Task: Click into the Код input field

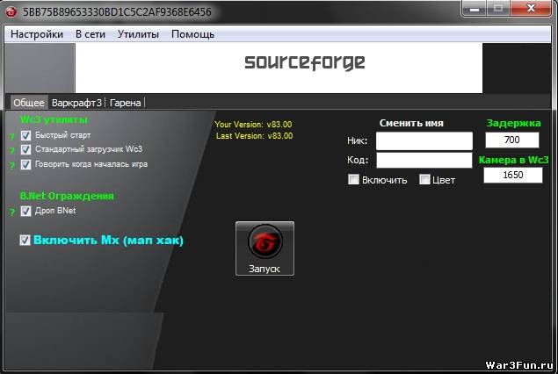Action: click(x=424, y=161)
